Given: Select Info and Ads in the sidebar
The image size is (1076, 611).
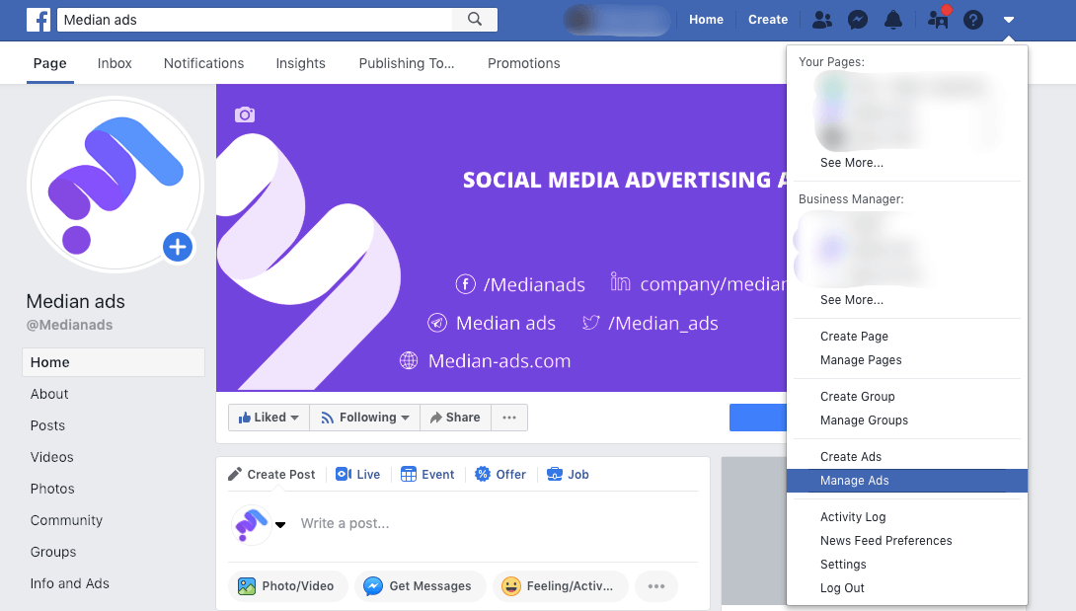Looking at the screenshot, I should tap(69, 583).
